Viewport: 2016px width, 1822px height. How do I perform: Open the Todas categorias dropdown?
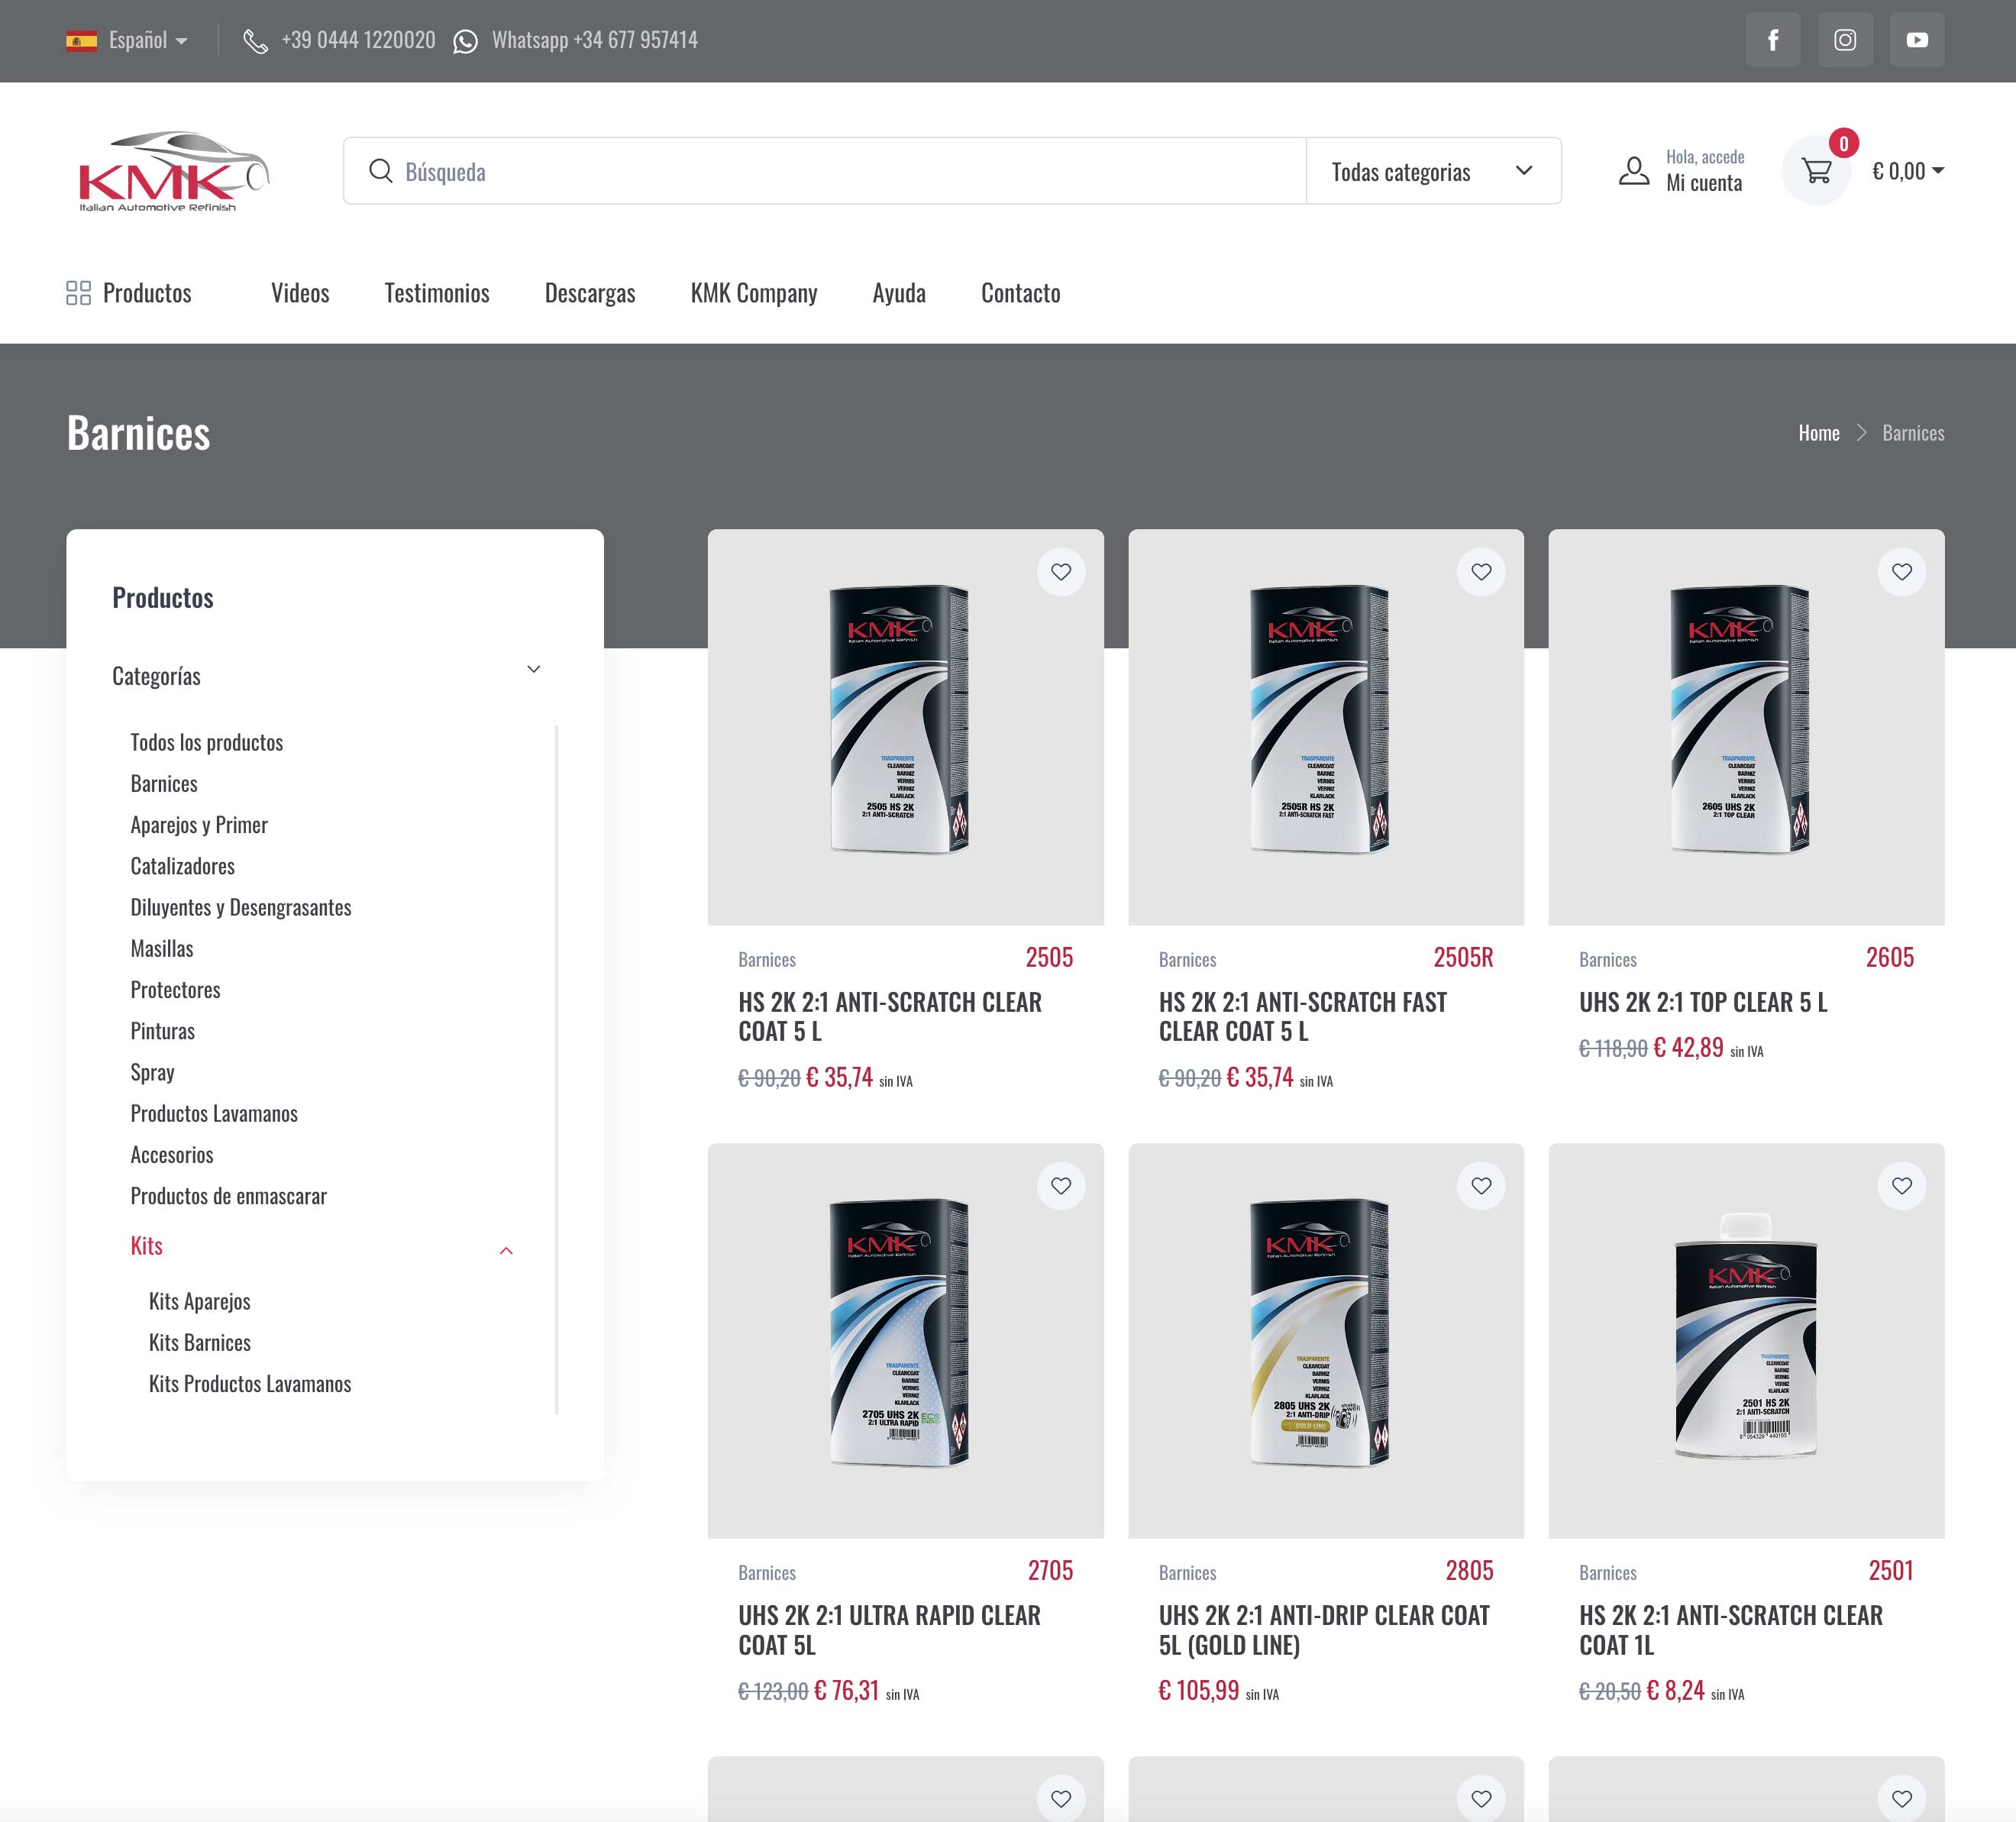pos(1433,171)
